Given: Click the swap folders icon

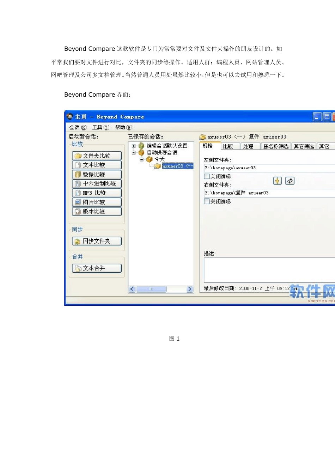Looking at the screenshot, I should point(290,181).
